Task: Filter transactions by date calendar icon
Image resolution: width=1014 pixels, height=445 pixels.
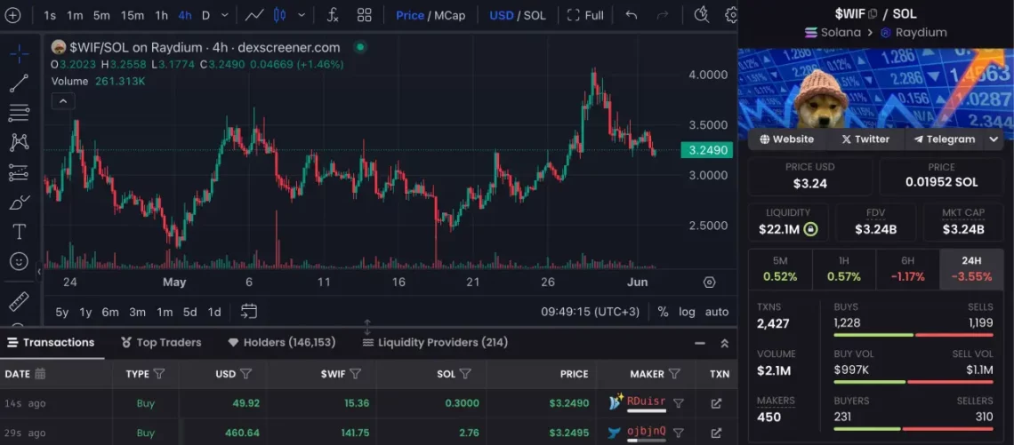Action: 40,373
